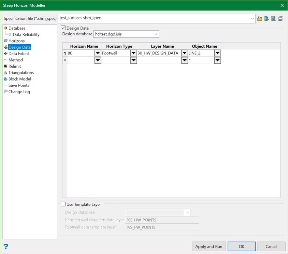288x254 pixels.
Task: Click the Horizon Name cell containing 80
Action: tap(80, 53)
